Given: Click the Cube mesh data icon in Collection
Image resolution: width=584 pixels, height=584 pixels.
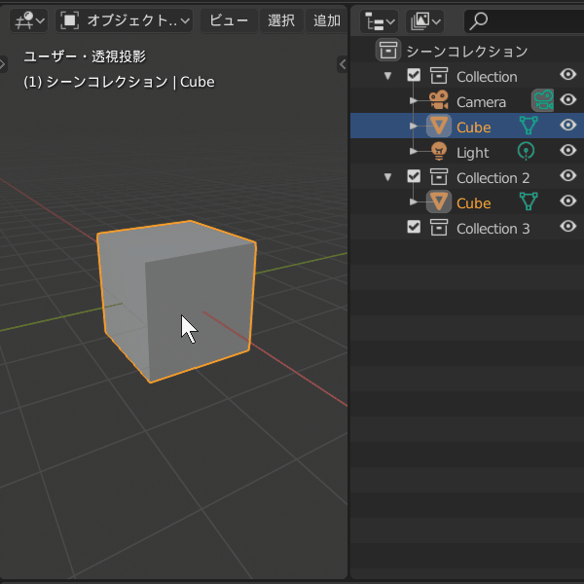Looking at the screenshot, I should click(x=529, y=126).
